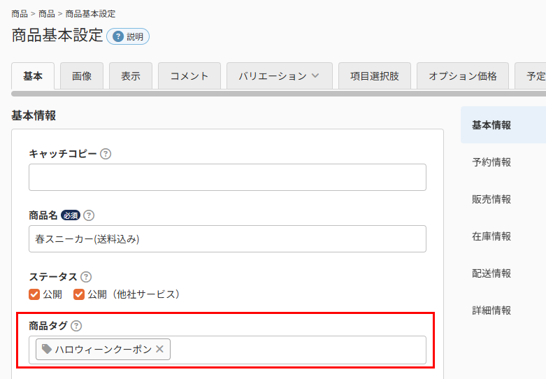Click the 商品名 input field
546x379 pixels.
point(227,239)
